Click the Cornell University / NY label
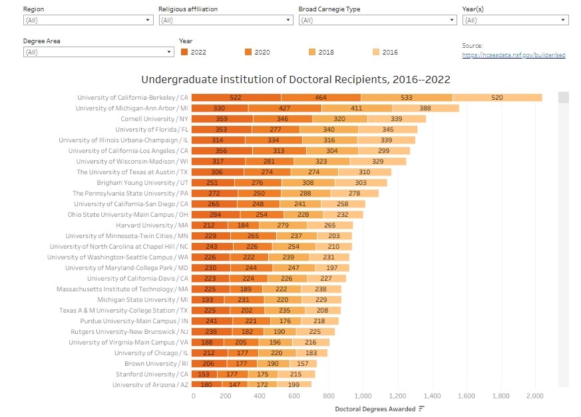 (x=154, y=119)
